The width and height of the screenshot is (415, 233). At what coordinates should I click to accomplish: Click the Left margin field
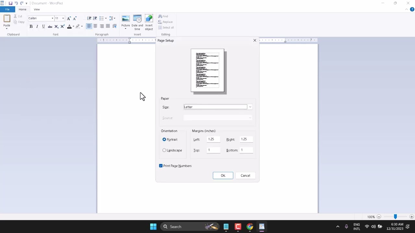214,139
